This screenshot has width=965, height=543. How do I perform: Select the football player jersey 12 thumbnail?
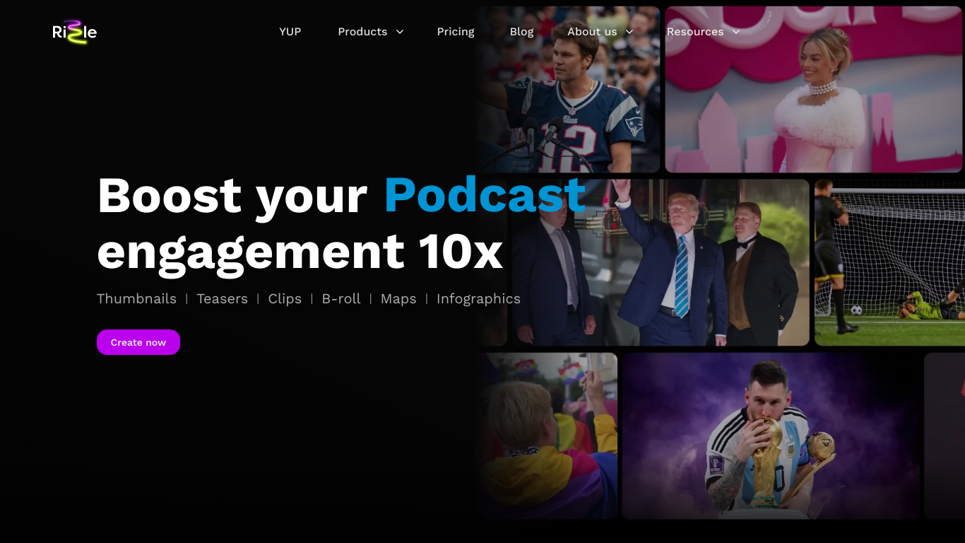tap(569, 90)
